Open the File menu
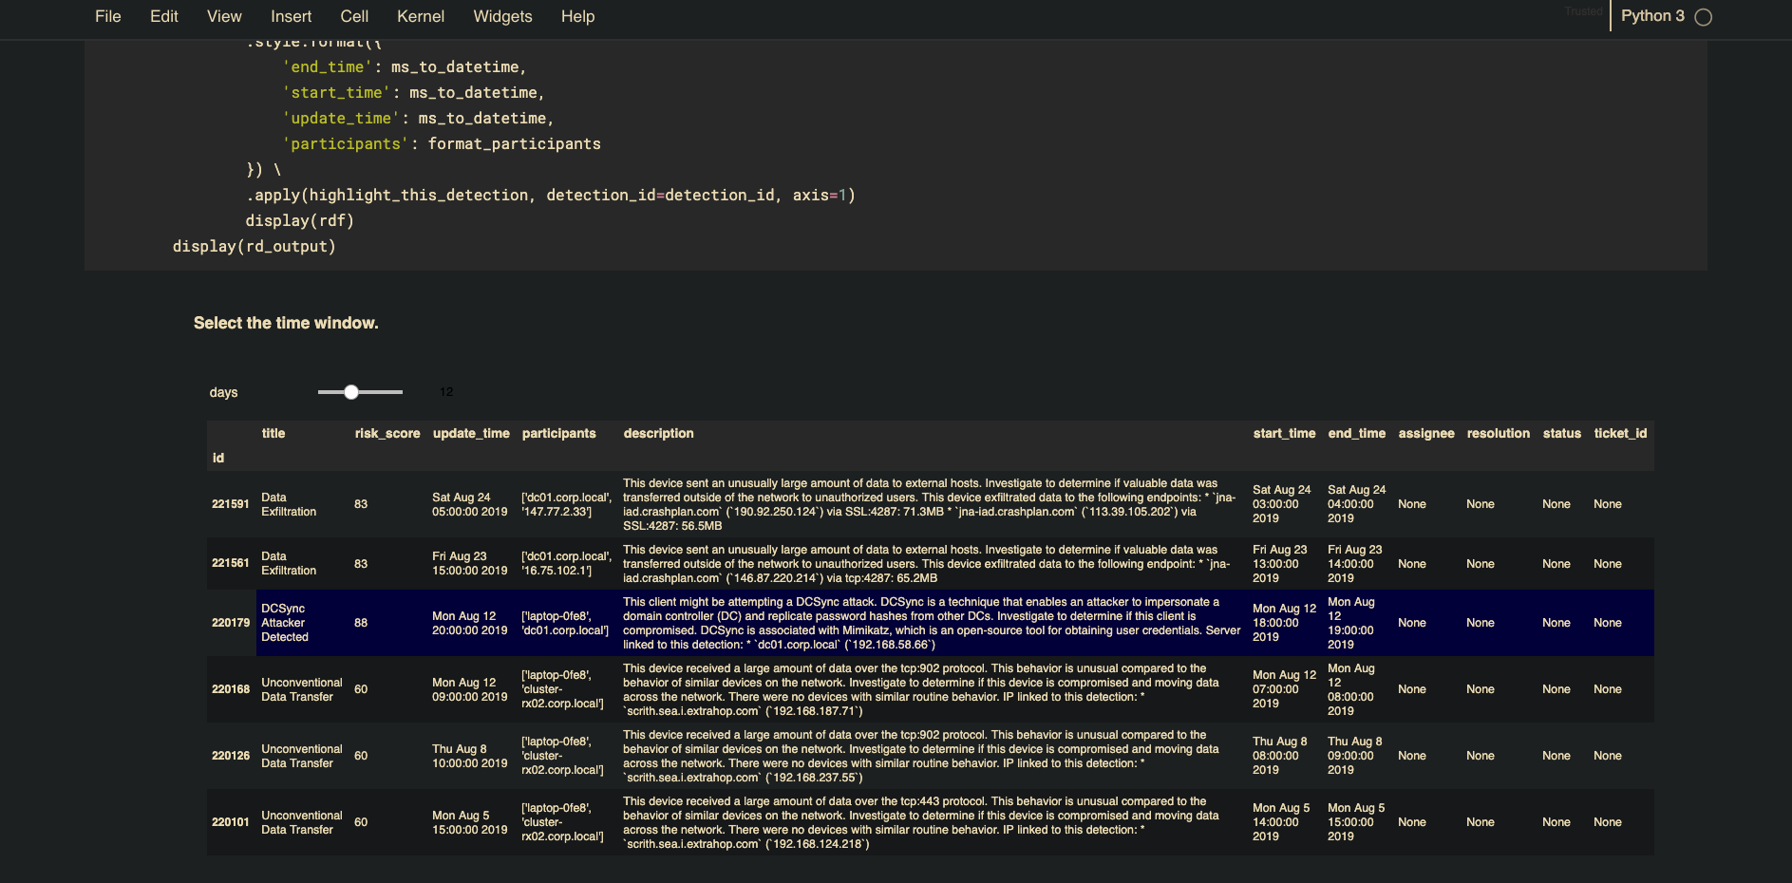 tap(108, 16)
